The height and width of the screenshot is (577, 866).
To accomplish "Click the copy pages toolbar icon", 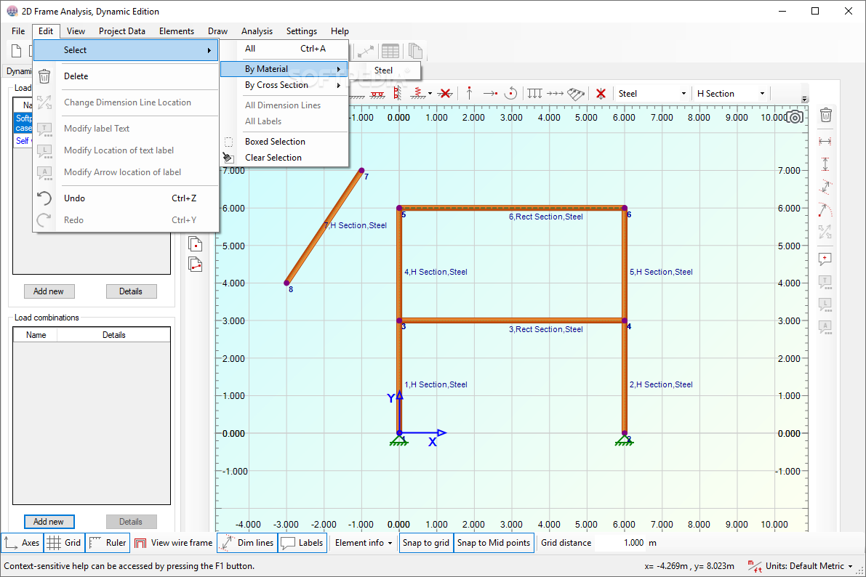I will [415, 52].
